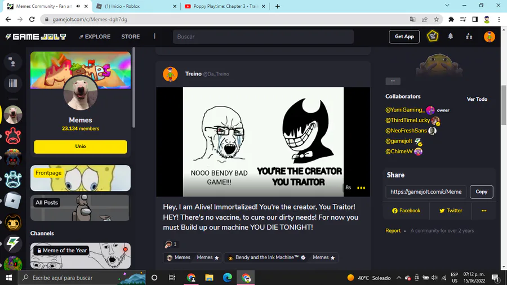Click the page vertical scrollbar thumb

(504, 104)
